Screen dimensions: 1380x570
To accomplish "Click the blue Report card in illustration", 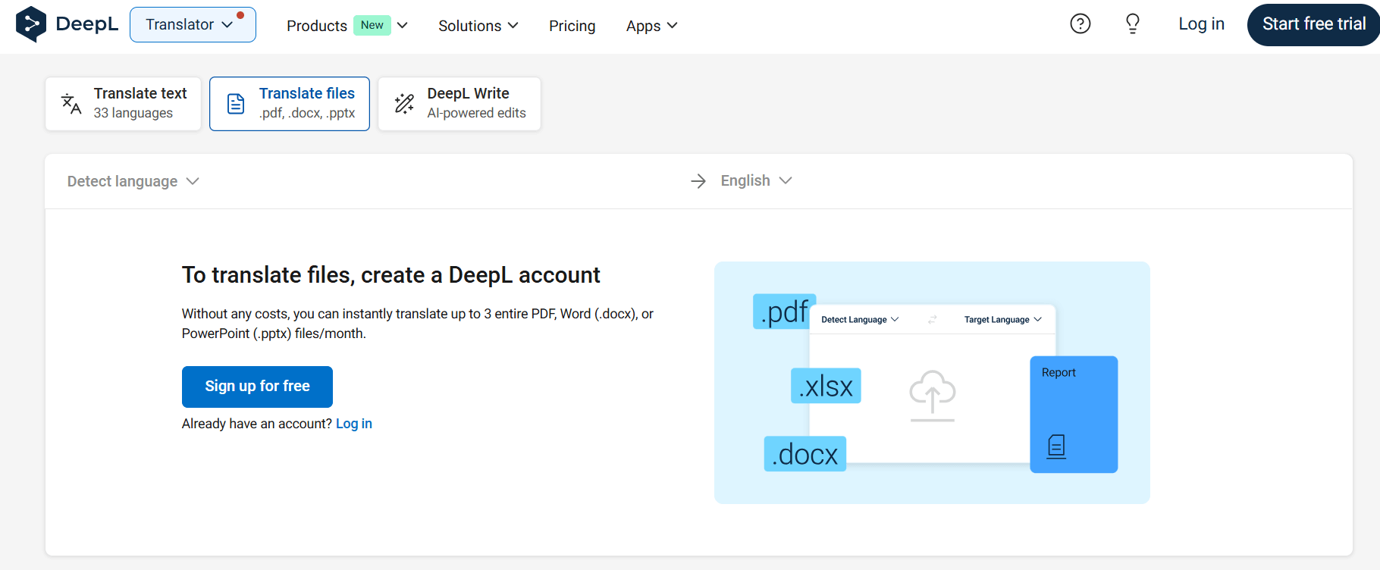I will coord(1074,415).
